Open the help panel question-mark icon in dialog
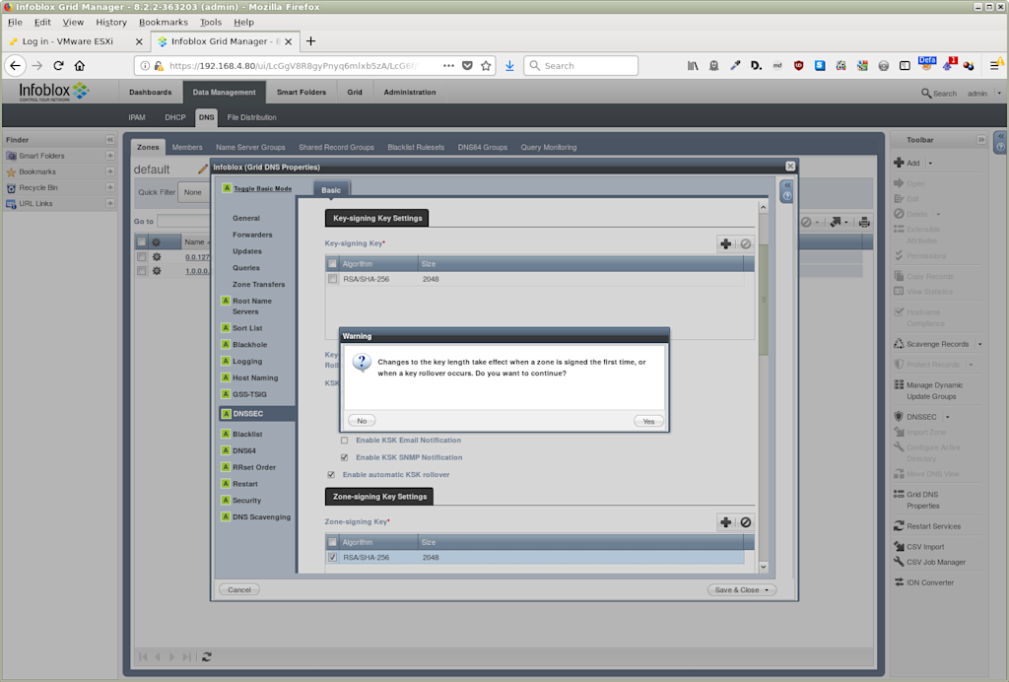The image size is (1009, 682). 787,196
